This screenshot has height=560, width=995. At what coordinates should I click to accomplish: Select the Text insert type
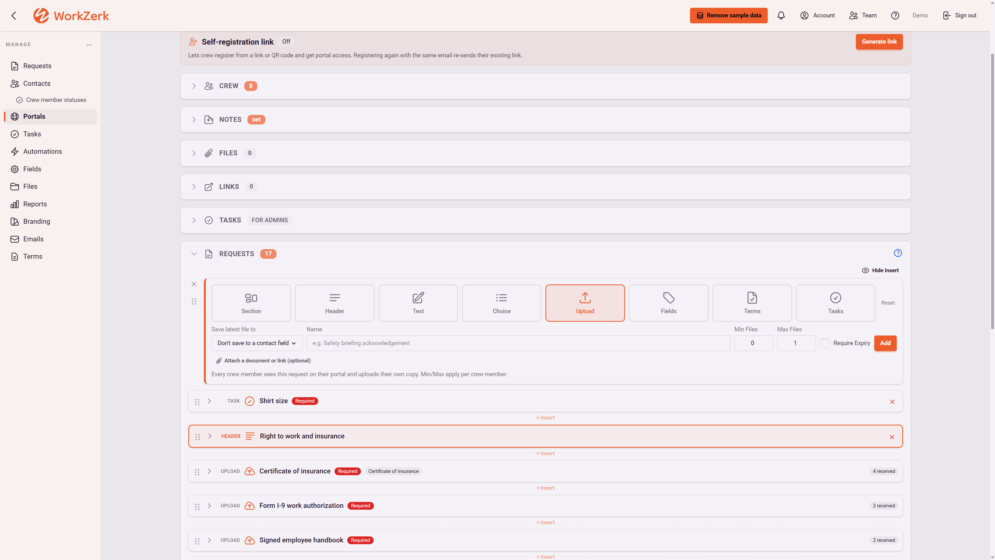(x=418, y=303)
